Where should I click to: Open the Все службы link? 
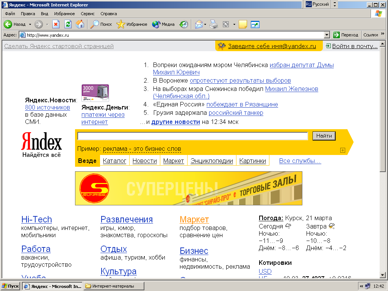[x=300, y=161]
